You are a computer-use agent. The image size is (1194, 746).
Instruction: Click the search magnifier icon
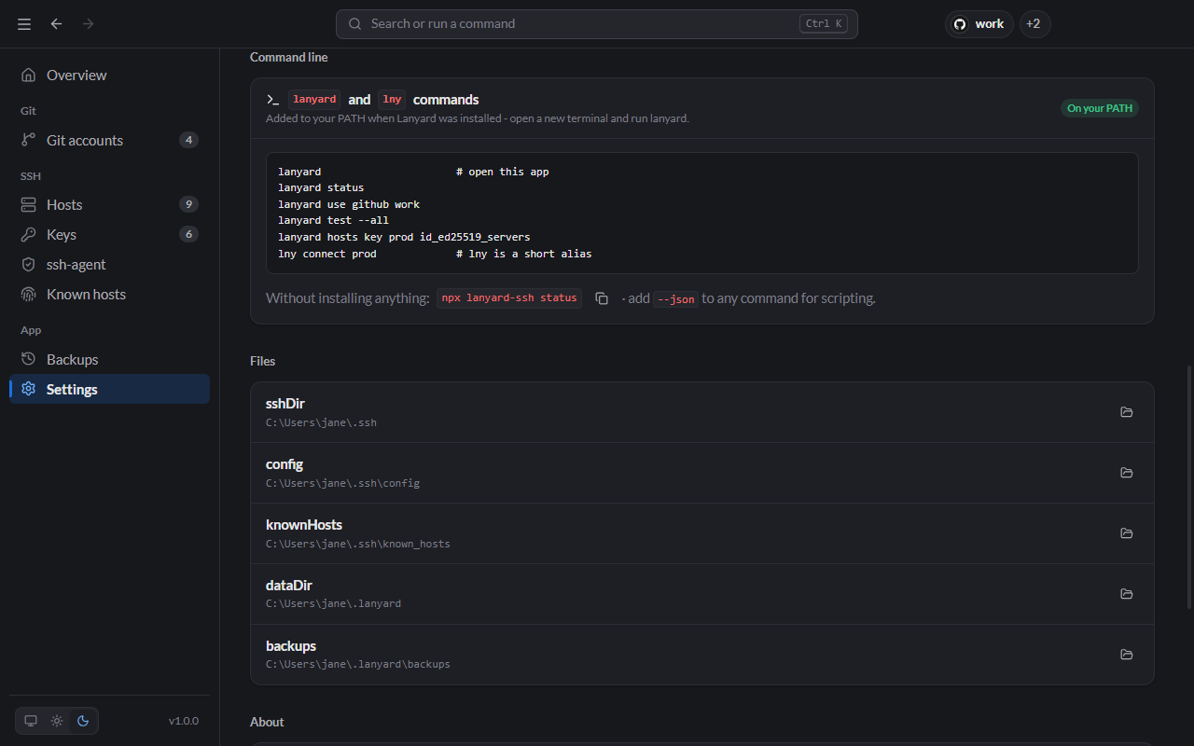tap(355, 24)
